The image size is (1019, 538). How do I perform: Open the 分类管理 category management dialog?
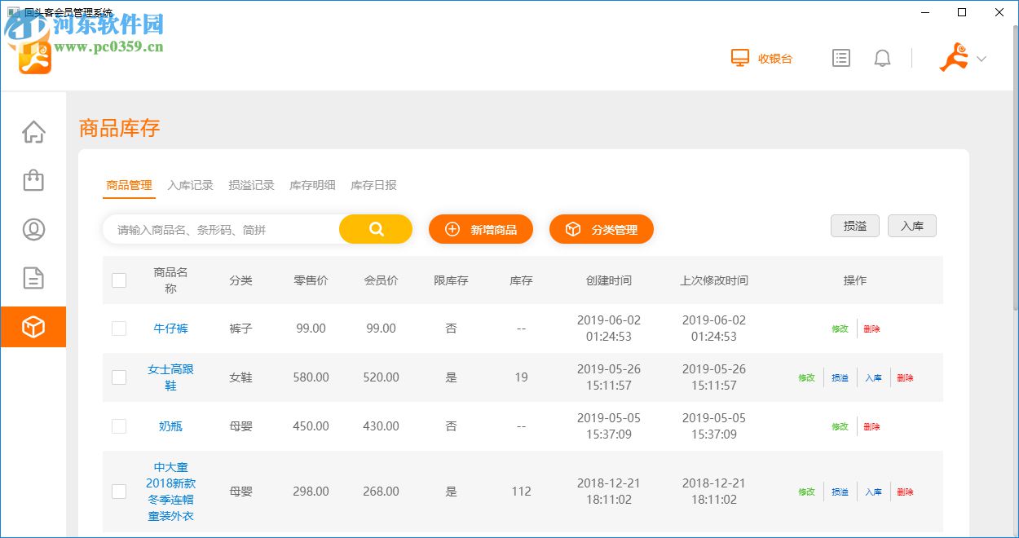602,229
